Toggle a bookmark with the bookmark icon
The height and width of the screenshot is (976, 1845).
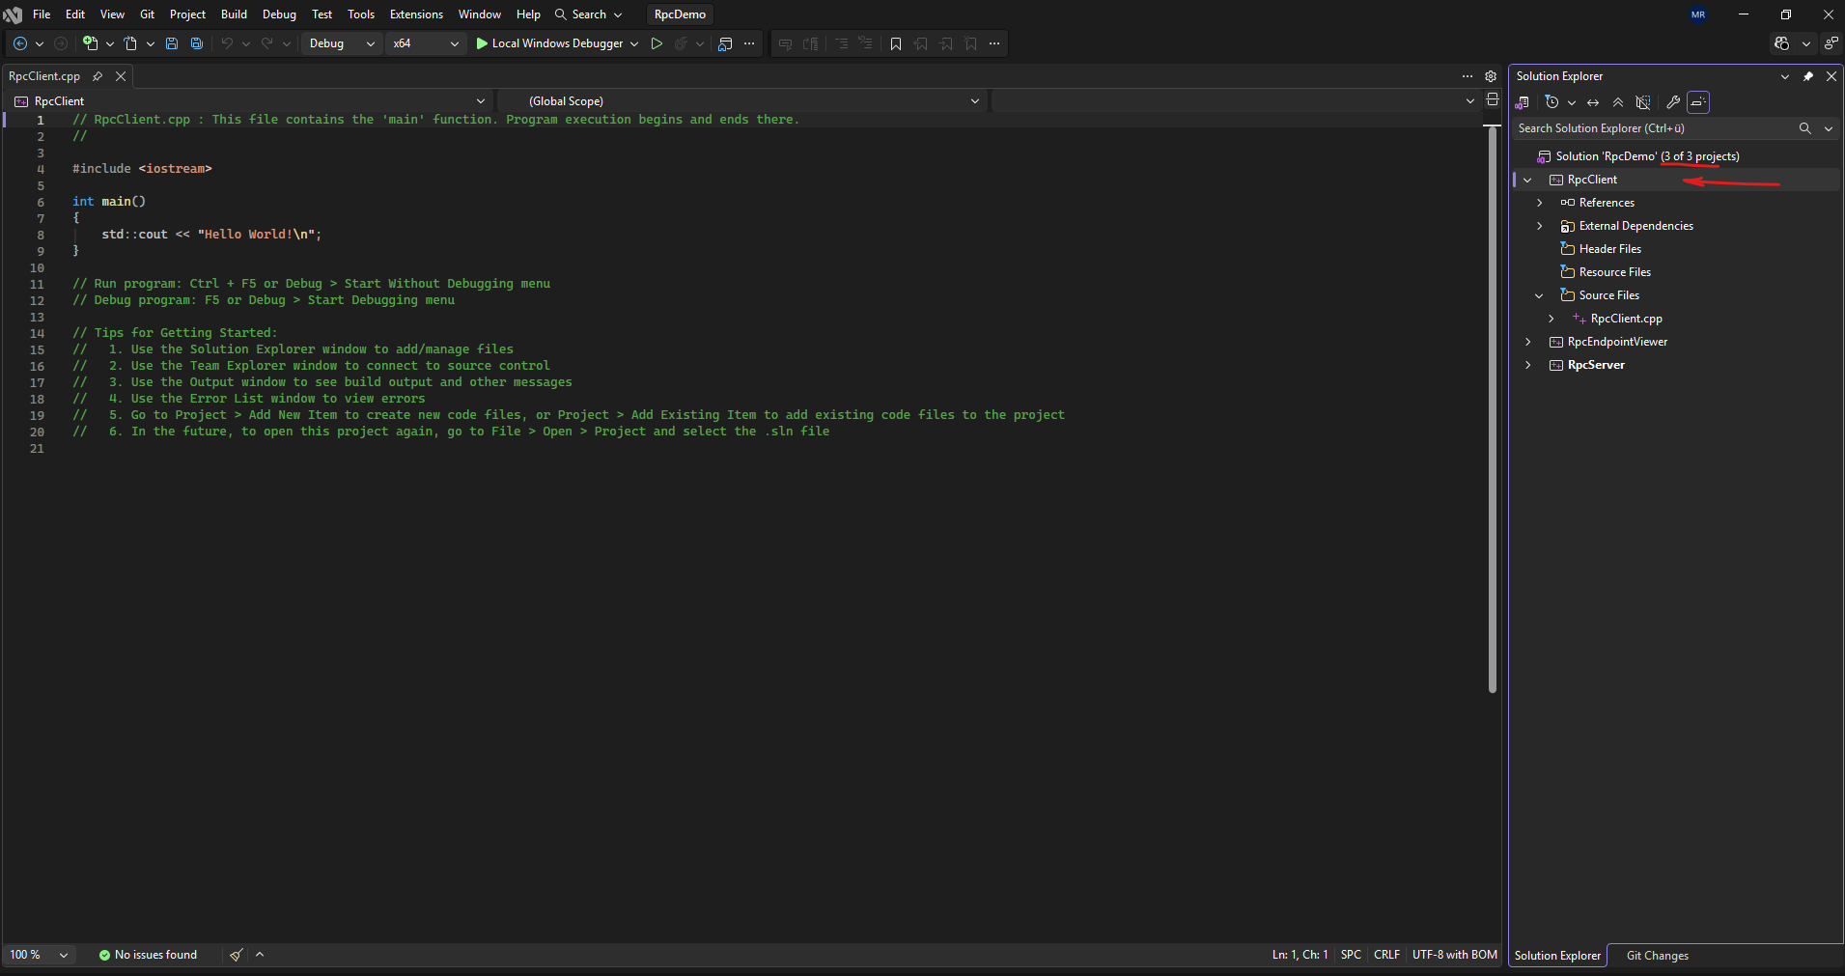tap(896, 43)
